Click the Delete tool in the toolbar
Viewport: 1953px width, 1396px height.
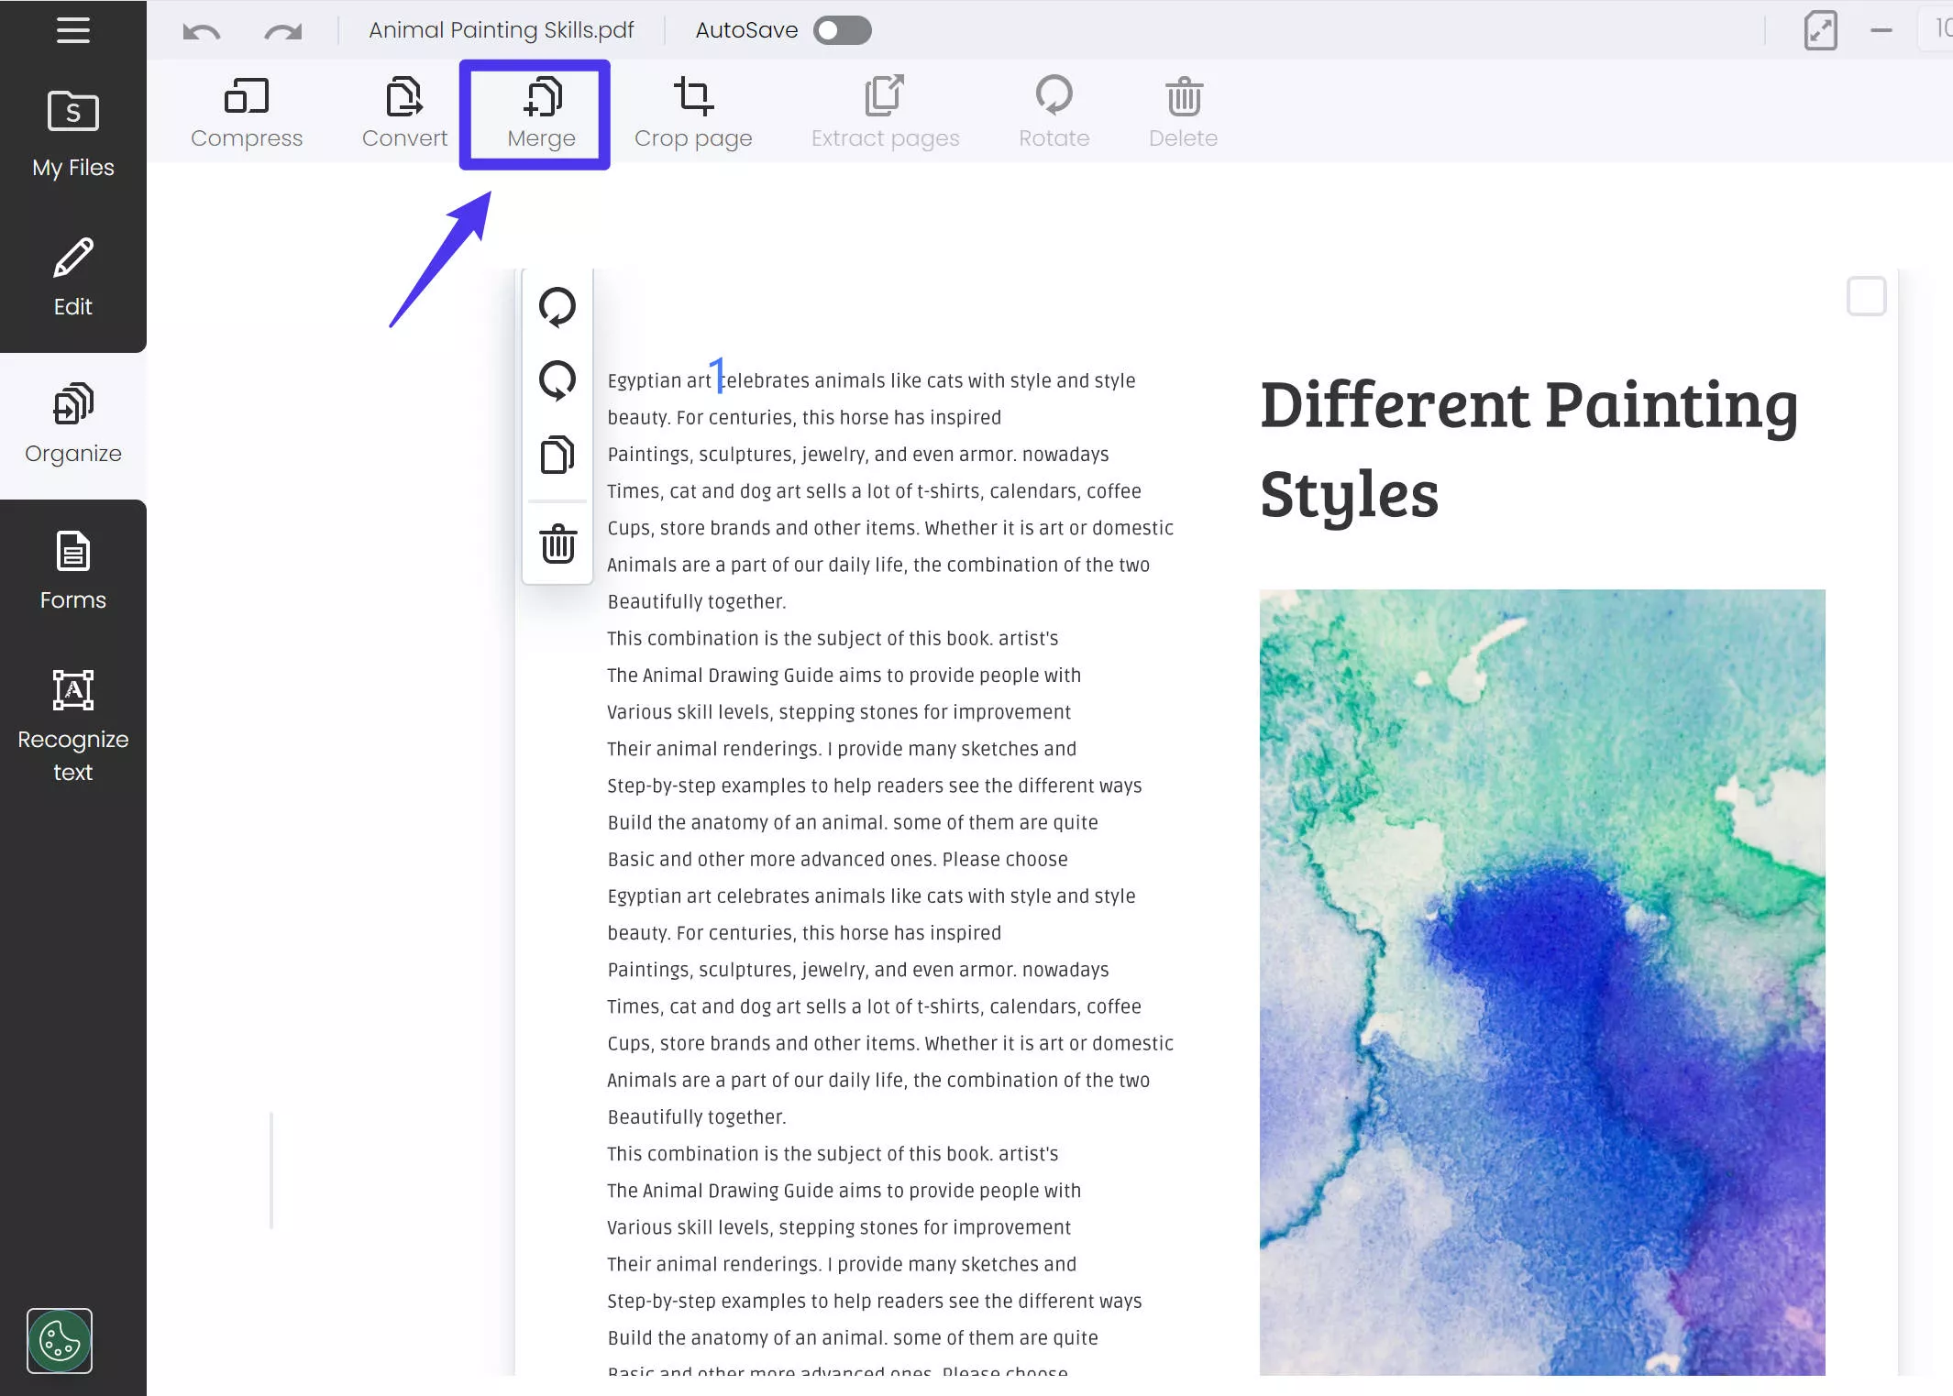tap(1182, 112)
